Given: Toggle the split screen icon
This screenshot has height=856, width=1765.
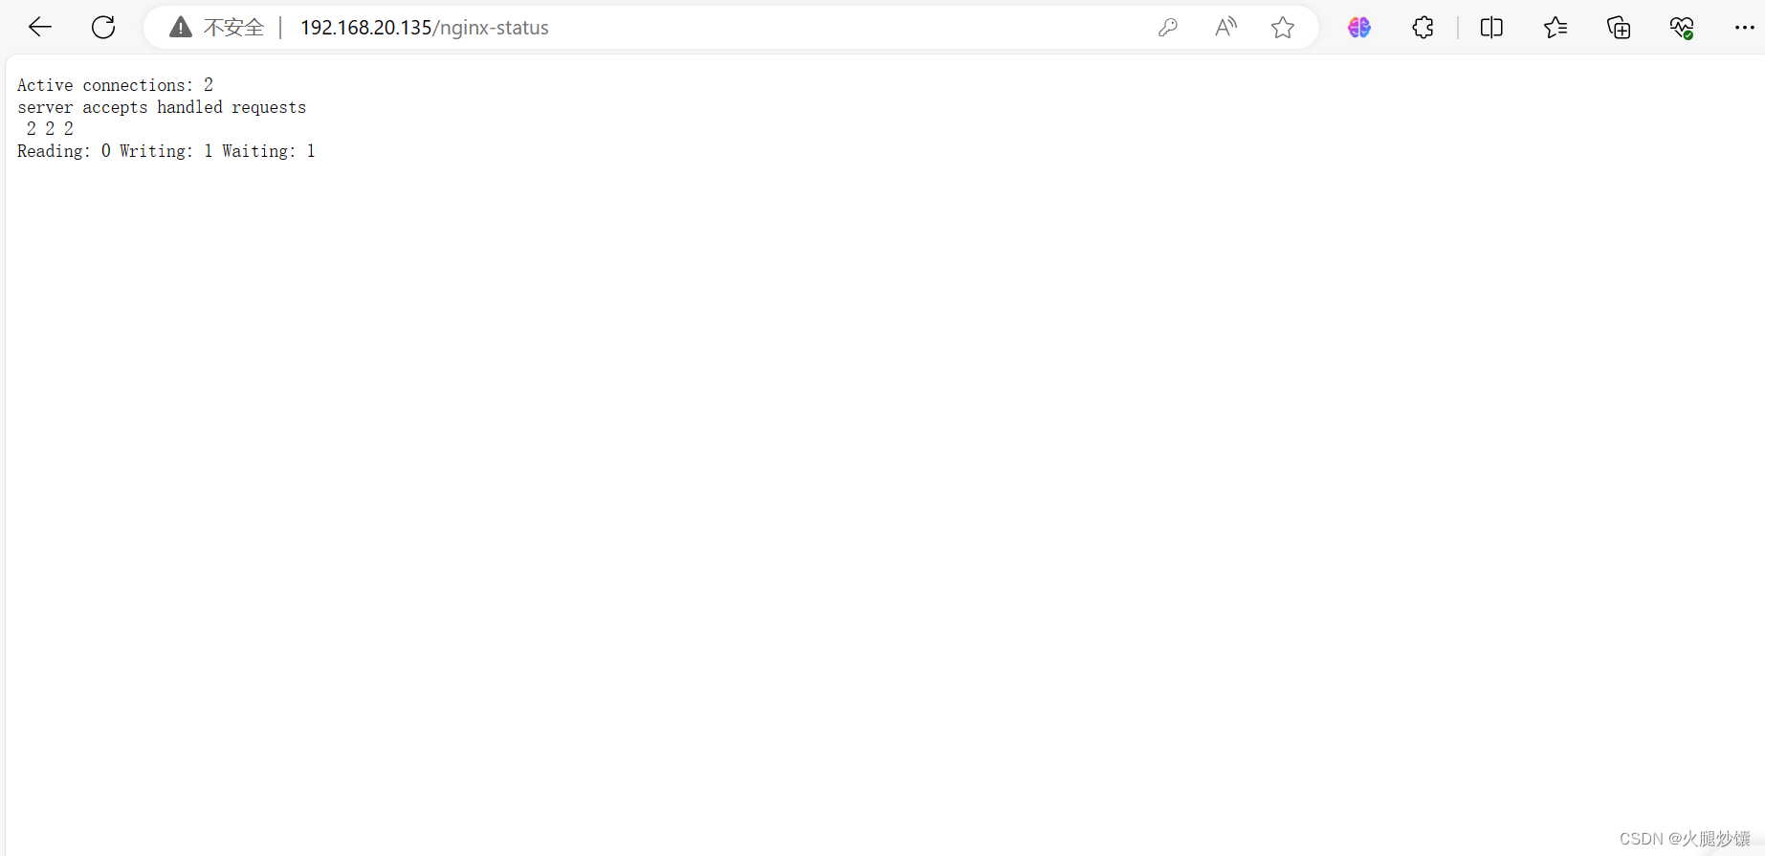Looking at the screenshot, I should 1491,28.
